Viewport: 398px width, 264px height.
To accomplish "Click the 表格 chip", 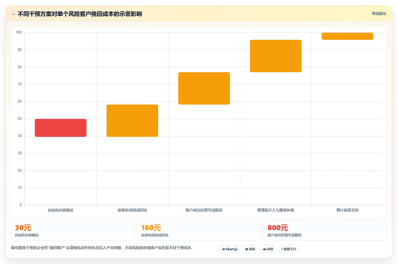I will [250, 249].
